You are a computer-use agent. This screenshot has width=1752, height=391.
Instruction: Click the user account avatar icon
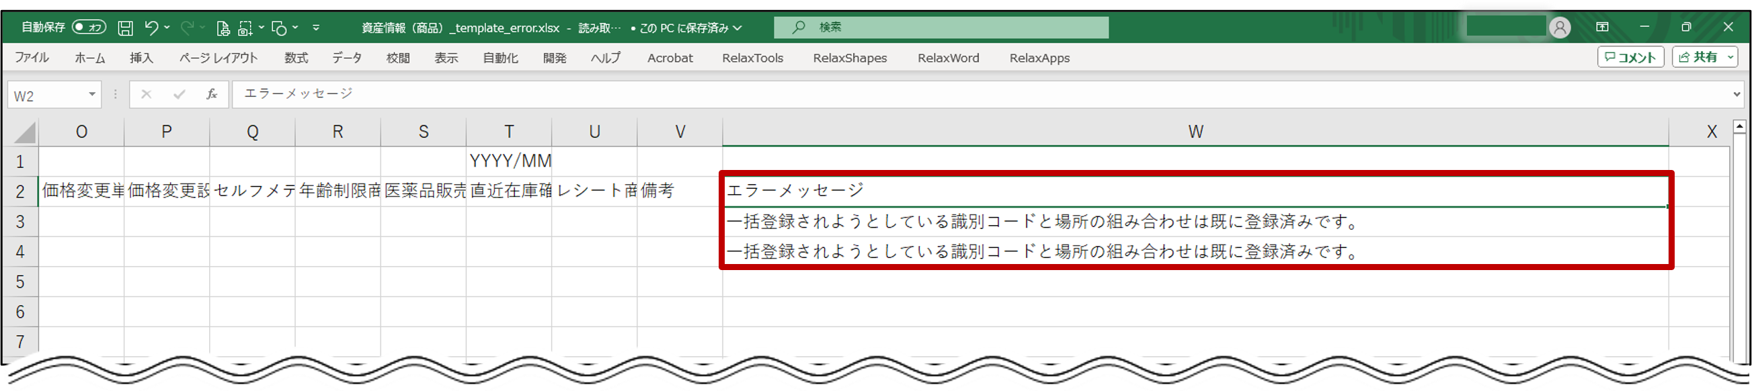pos(1560,27)
